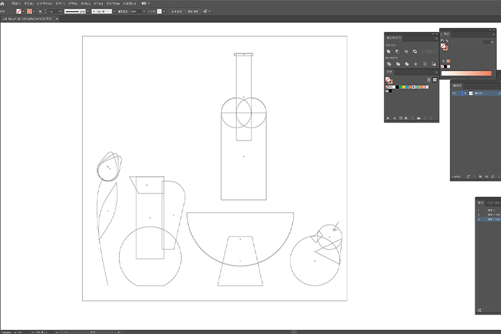Open the Color panel options menu

pyautogui.click(x=493, y=34)
